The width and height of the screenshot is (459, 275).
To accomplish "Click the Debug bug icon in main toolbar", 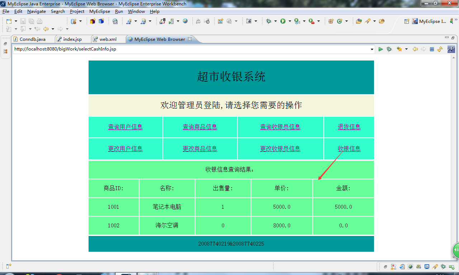I will point(269,21).
